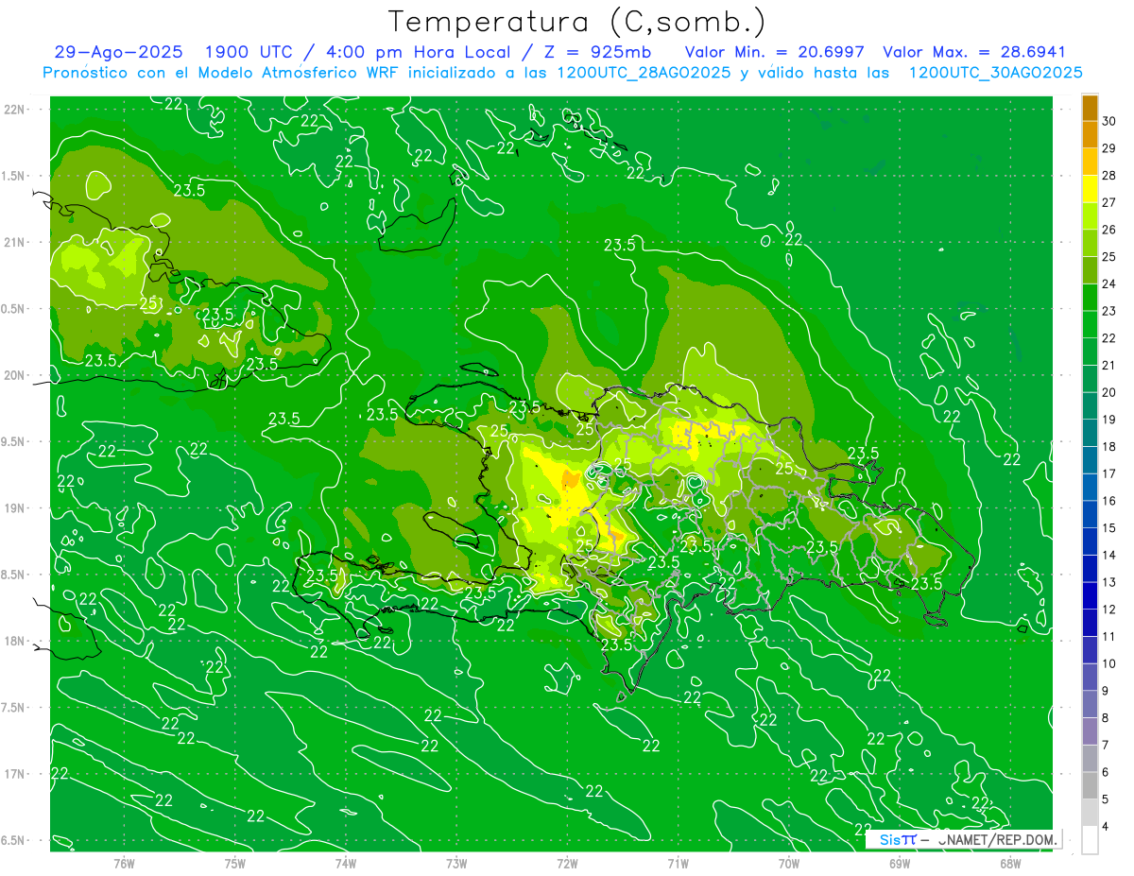Select the teal colorbar segment between 18 and 19
Image resolution: width=1134 pixels, height=876 pixels.
point(1091,434)
